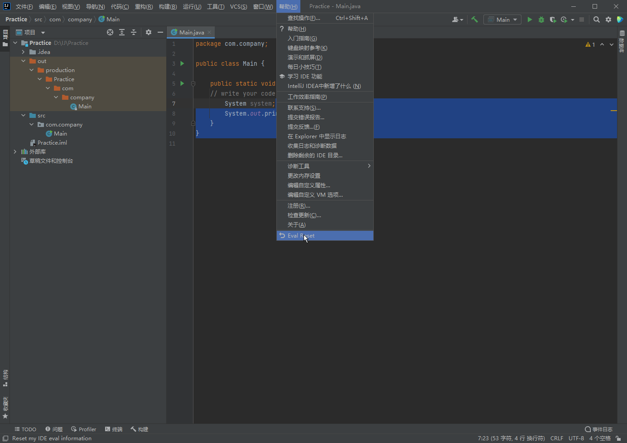Toggle the Terminal tool window
Image resolution: width=627 pixels, height=443 pixels.
click(114, 429)
